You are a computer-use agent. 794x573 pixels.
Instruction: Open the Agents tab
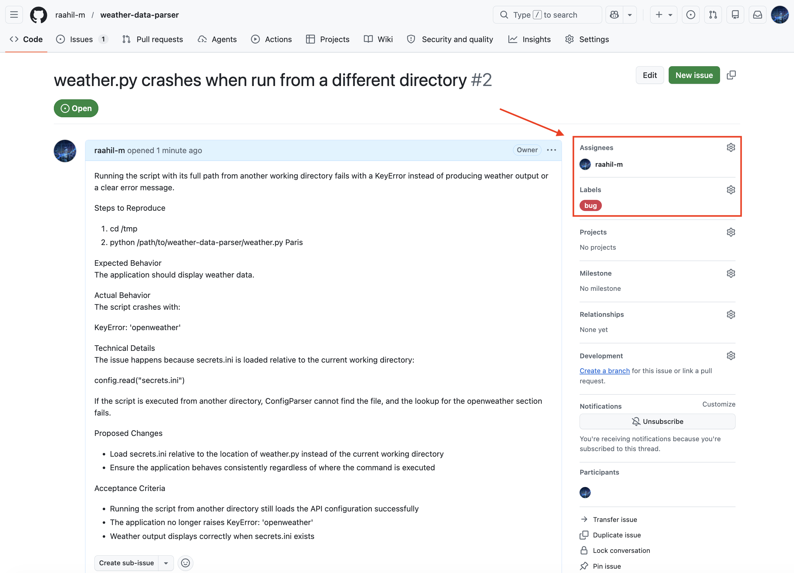pos(217,39)
